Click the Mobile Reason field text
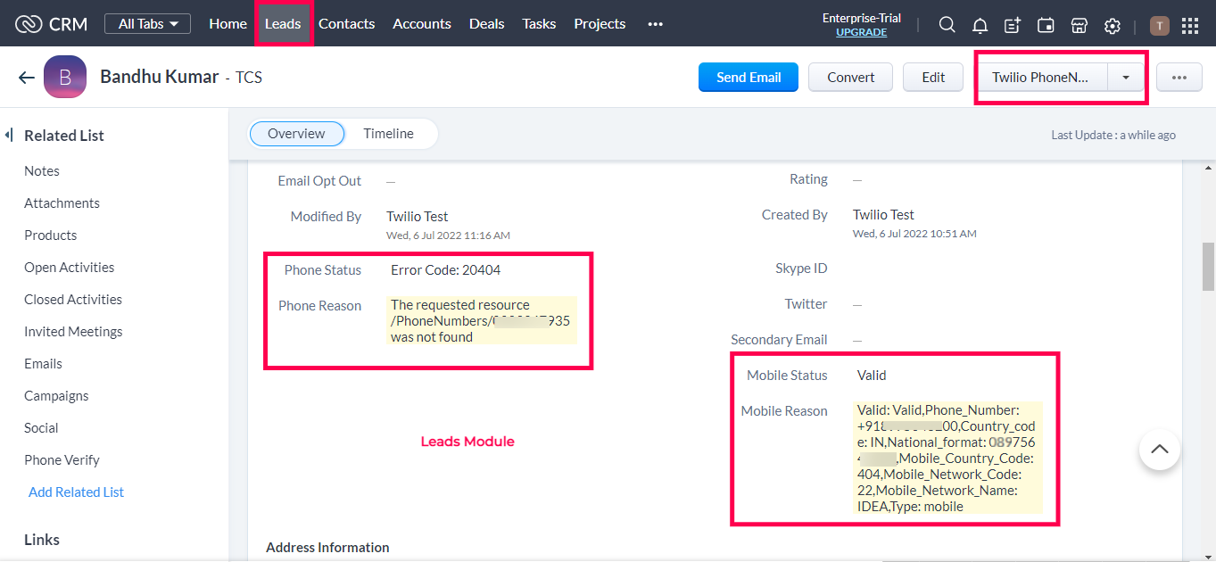 pos(948,459)
